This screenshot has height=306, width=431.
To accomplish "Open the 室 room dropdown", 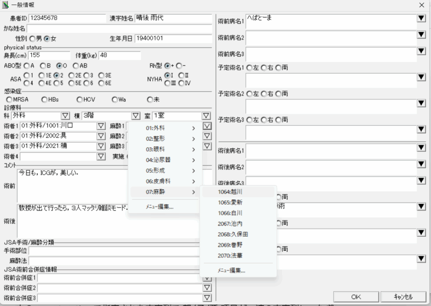I will point(206,115).
